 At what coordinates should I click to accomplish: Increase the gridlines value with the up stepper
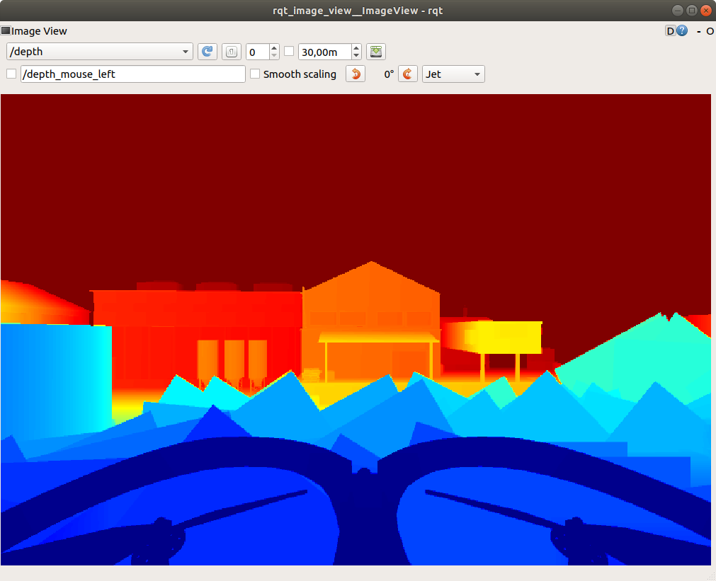tap(273, 47)
